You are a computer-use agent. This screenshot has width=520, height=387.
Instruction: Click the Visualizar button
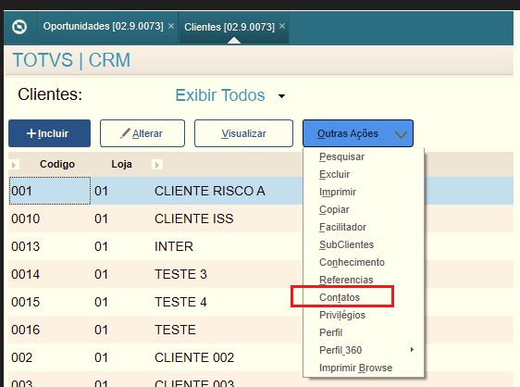(x=243, y=133)
